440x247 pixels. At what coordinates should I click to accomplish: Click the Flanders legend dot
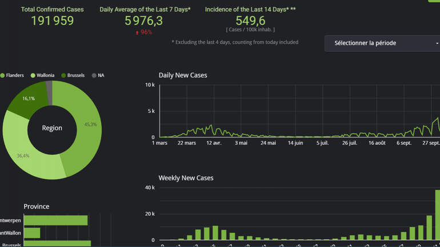click(3, 75)
